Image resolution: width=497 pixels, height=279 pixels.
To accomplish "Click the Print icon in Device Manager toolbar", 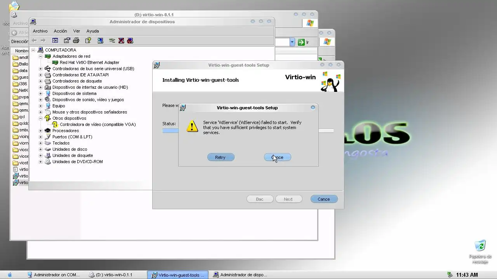I will tap(76, 40).
